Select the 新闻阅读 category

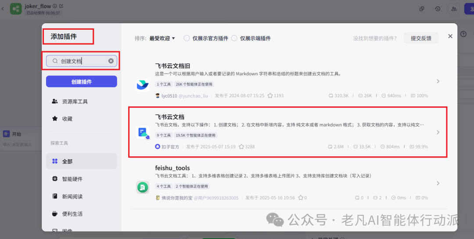point(82,197)
